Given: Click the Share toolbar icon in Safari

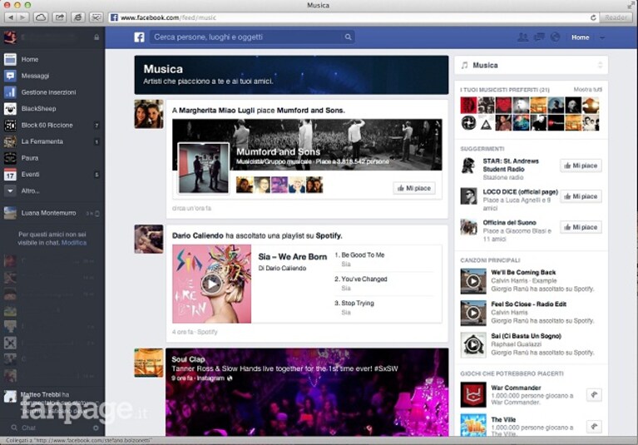Looking at the screenshot, I should (x=59, y=17).
